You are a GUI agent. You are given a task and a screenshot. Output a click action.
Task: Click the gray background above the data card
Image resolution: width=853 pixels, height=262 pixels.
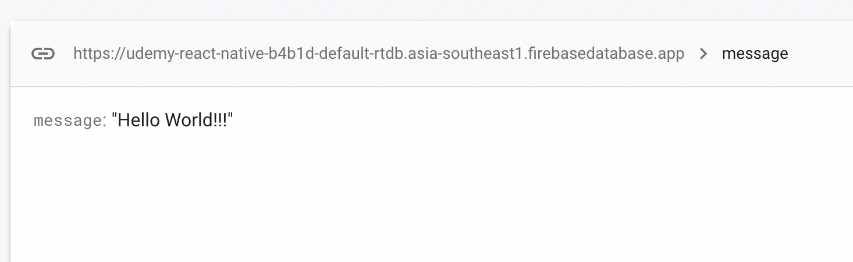426,10
